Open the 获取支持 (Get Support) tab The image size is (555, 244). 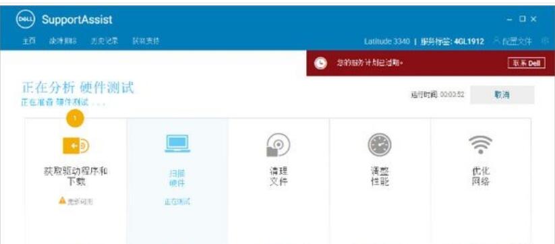coord(146,41)
